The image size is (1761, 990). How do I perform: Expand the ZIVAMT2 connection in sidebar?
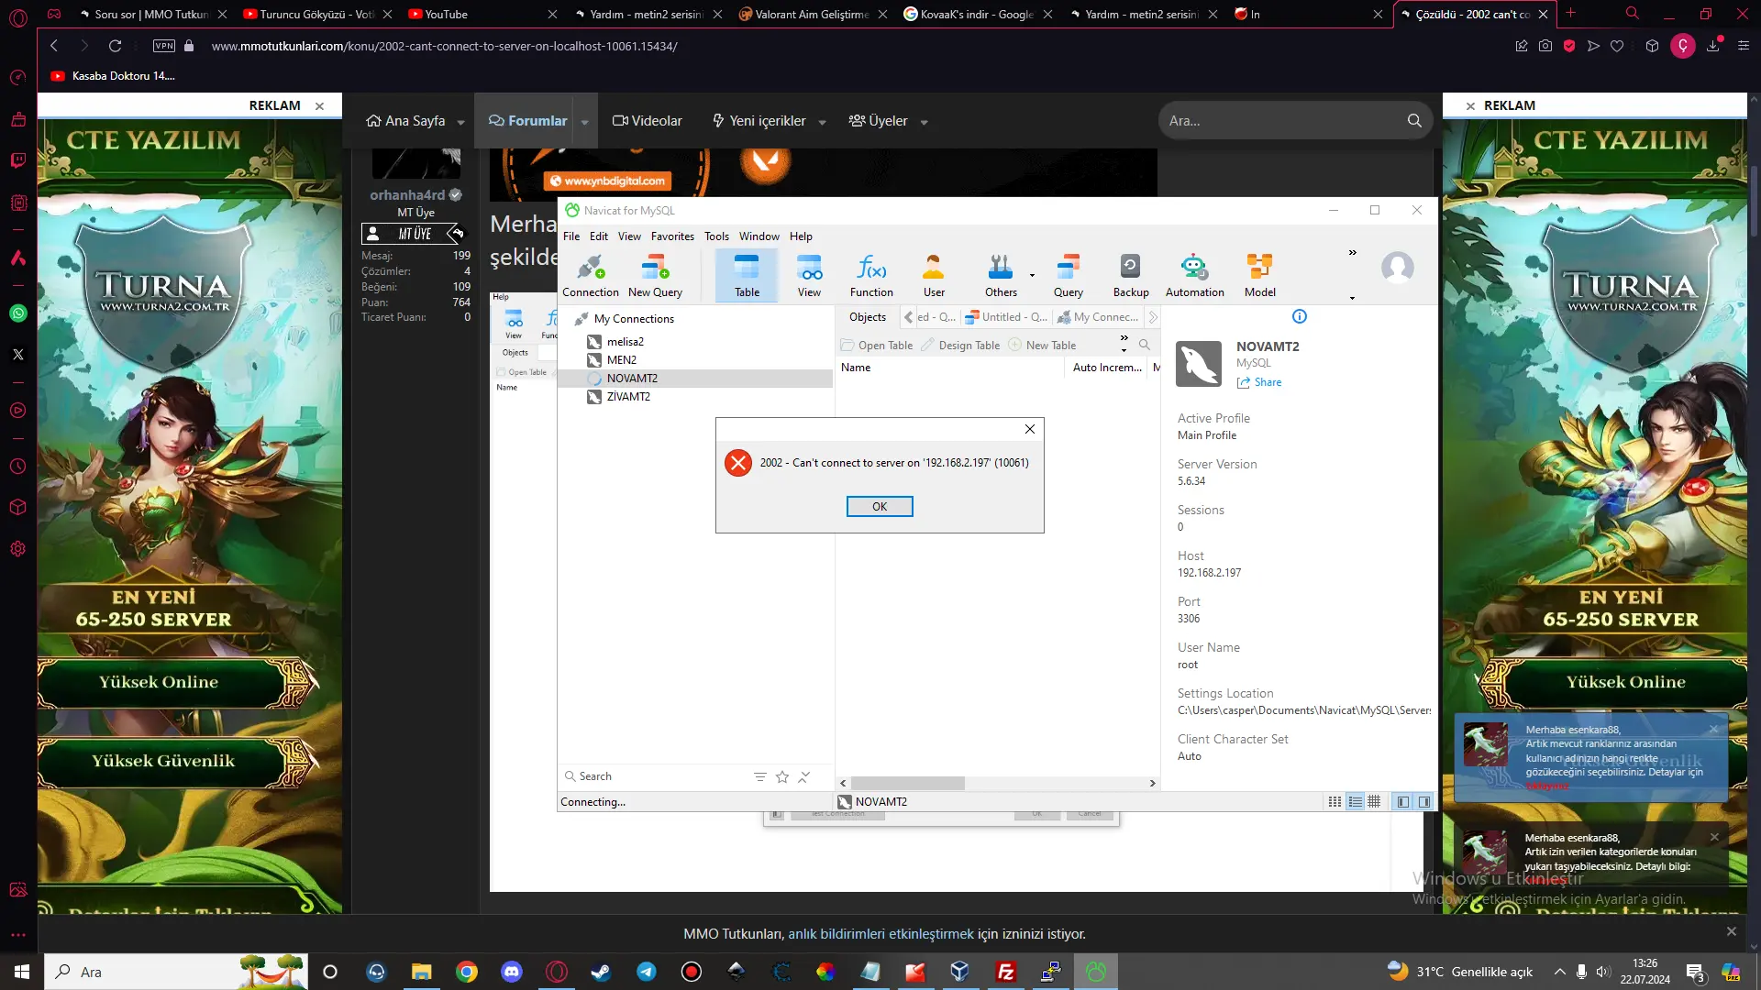coord(629,397)
